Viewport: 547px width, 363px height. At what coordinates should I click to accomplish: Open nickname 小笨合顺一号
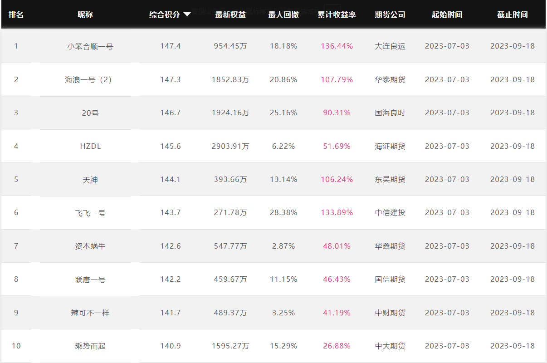(x=90, y=46)
